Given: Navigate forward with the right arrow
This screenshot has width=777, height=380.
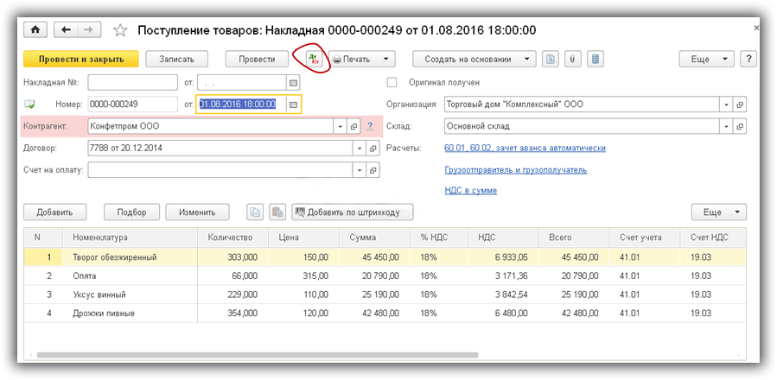Looking at the screenshot, I should [89, 29].
